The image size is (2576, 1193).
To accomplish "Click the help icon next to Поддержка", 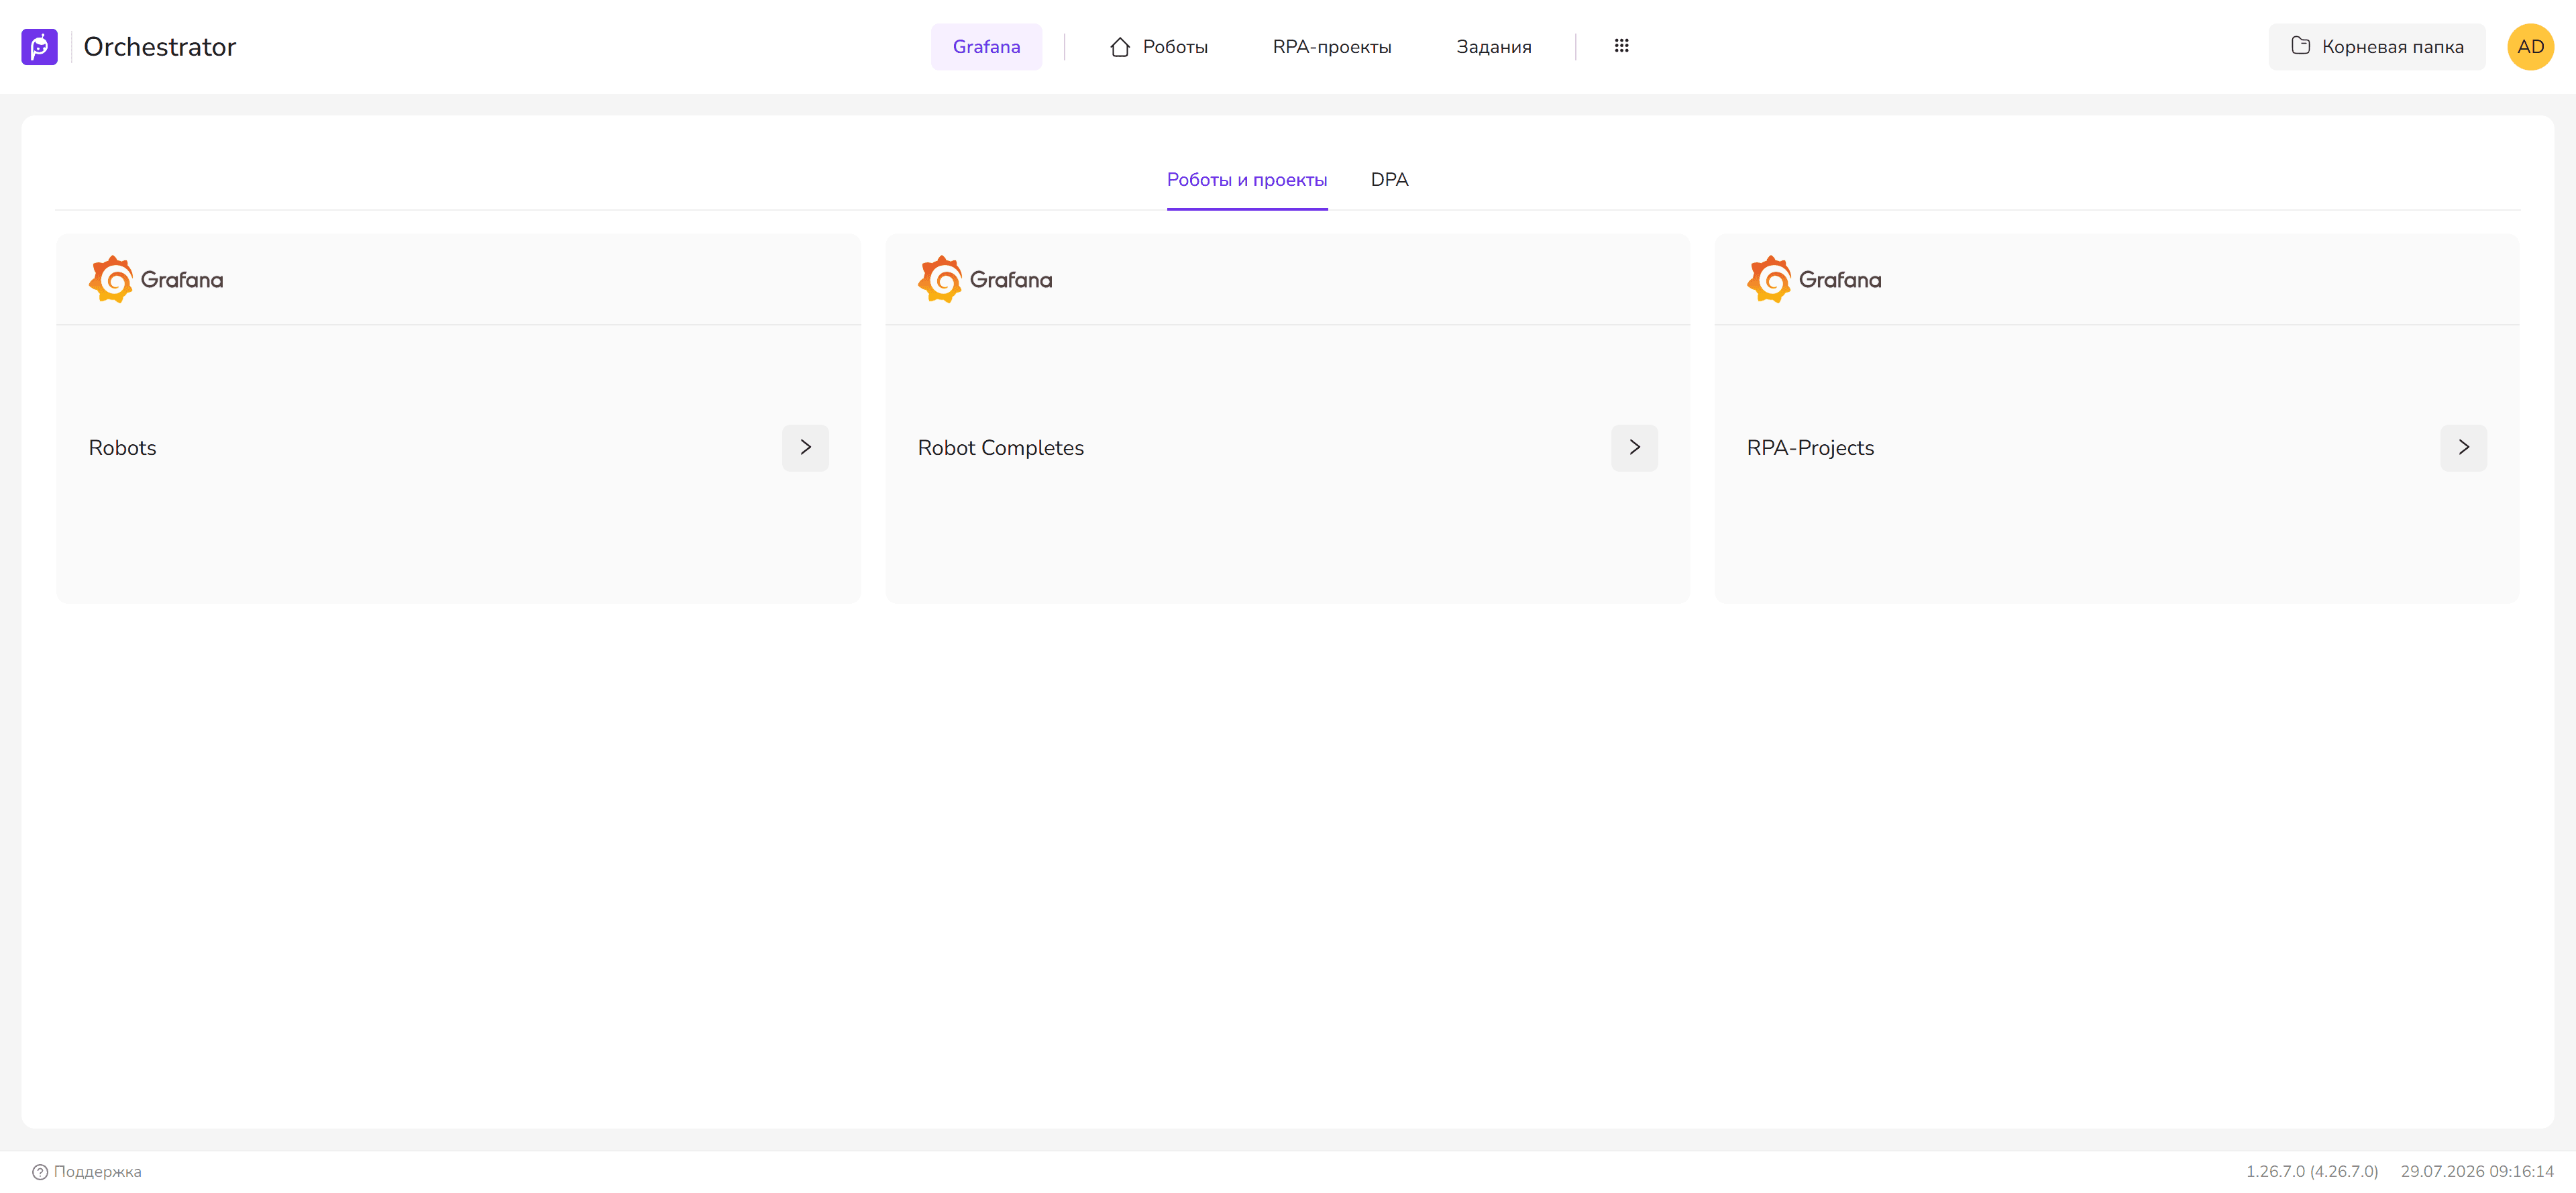I will (40, 1172).
